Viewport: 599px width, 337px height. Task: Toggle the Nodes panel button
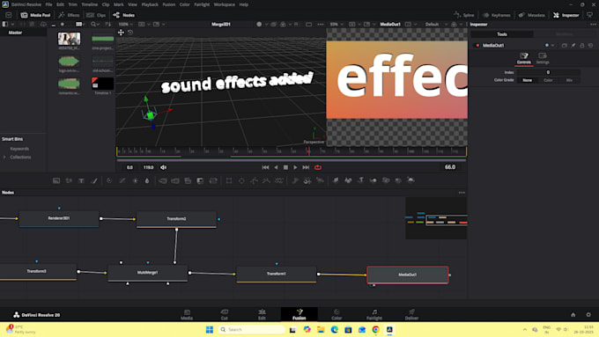(124, 15)
